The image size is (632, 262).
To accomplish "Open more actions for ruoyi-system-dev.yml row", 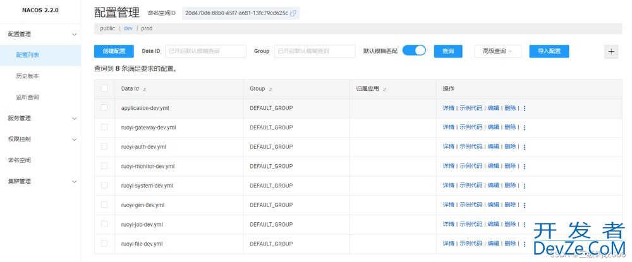I will pos(525,186).
